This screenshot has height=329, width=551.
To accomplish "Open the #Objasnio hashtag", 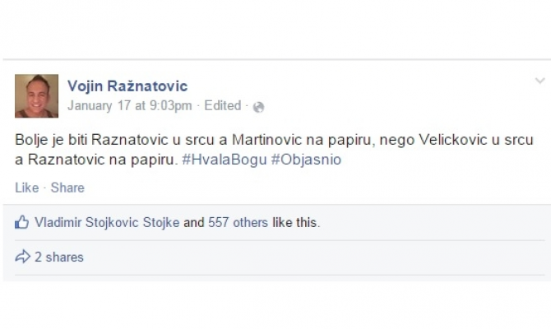I will pos(305,160).
